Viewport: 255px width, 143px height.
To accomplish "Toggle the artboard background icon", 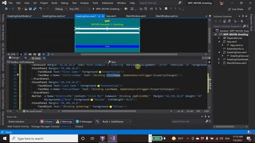I will pyautogui.click(x=39, y=54).
